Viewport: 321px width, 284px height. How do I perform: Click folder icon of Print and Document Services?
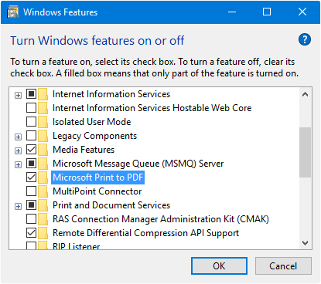coord(43,205)
